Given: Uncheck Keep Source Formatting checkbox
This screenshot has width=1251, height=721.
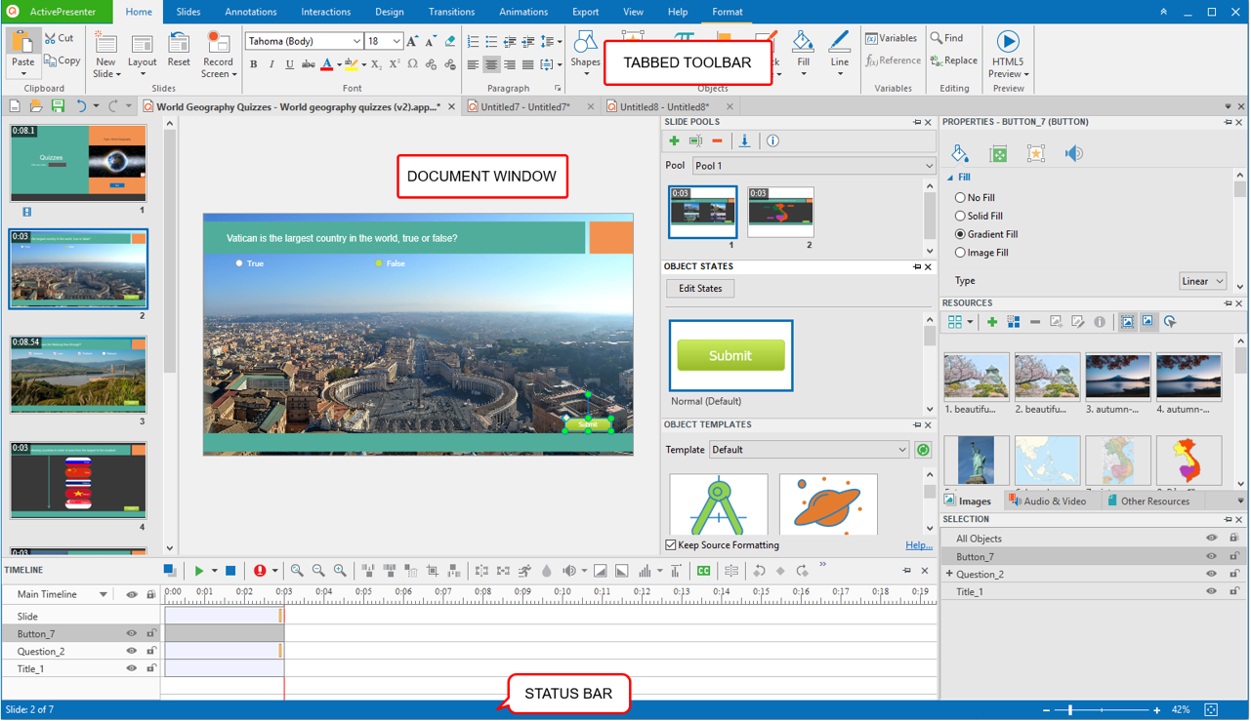Looking at the screenshot, I should coord(671,545).
